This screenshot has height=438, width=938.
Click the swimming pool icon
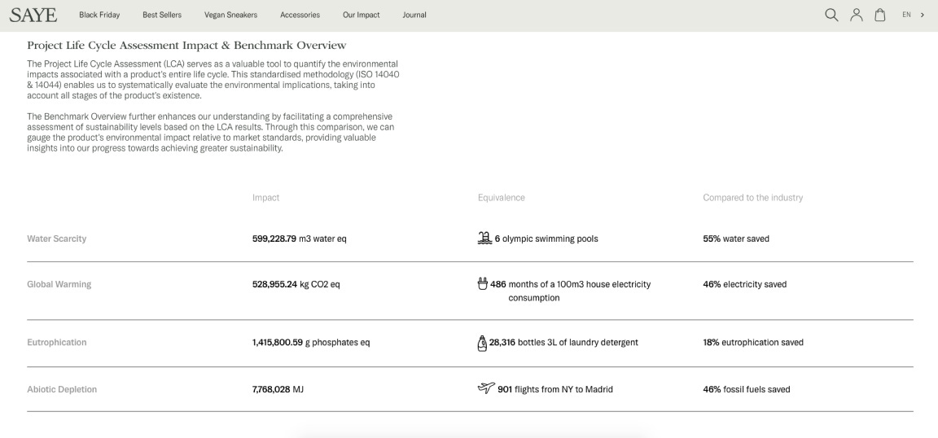[484, 239]
